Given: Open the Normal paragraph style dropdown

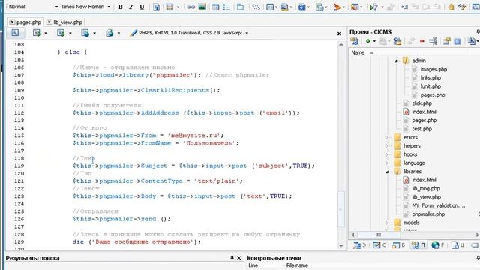Looking at the screenshot, I should pos(56,7).
